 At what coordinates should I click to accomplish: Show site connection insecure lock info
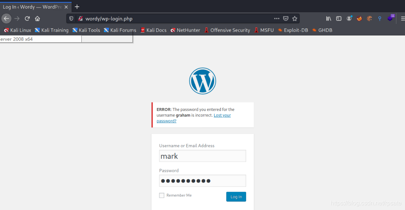pos(81,19)
